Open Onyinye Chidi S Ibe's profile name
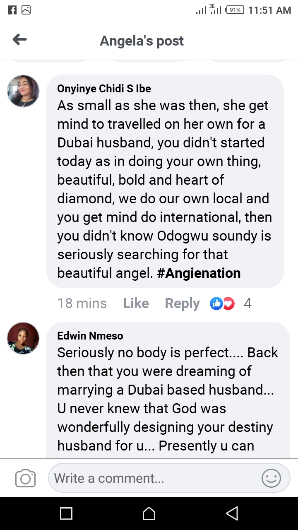This screenshot has height=530, width=298. point(104,89)
